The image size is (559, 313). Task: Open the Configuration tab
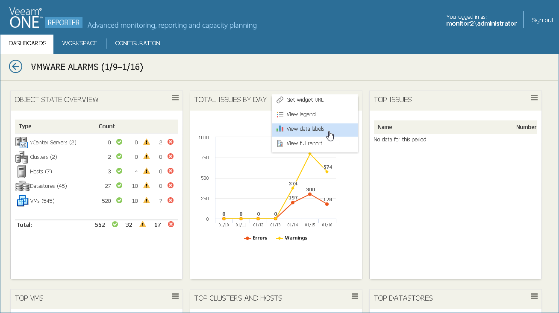[x=138, y=44]
